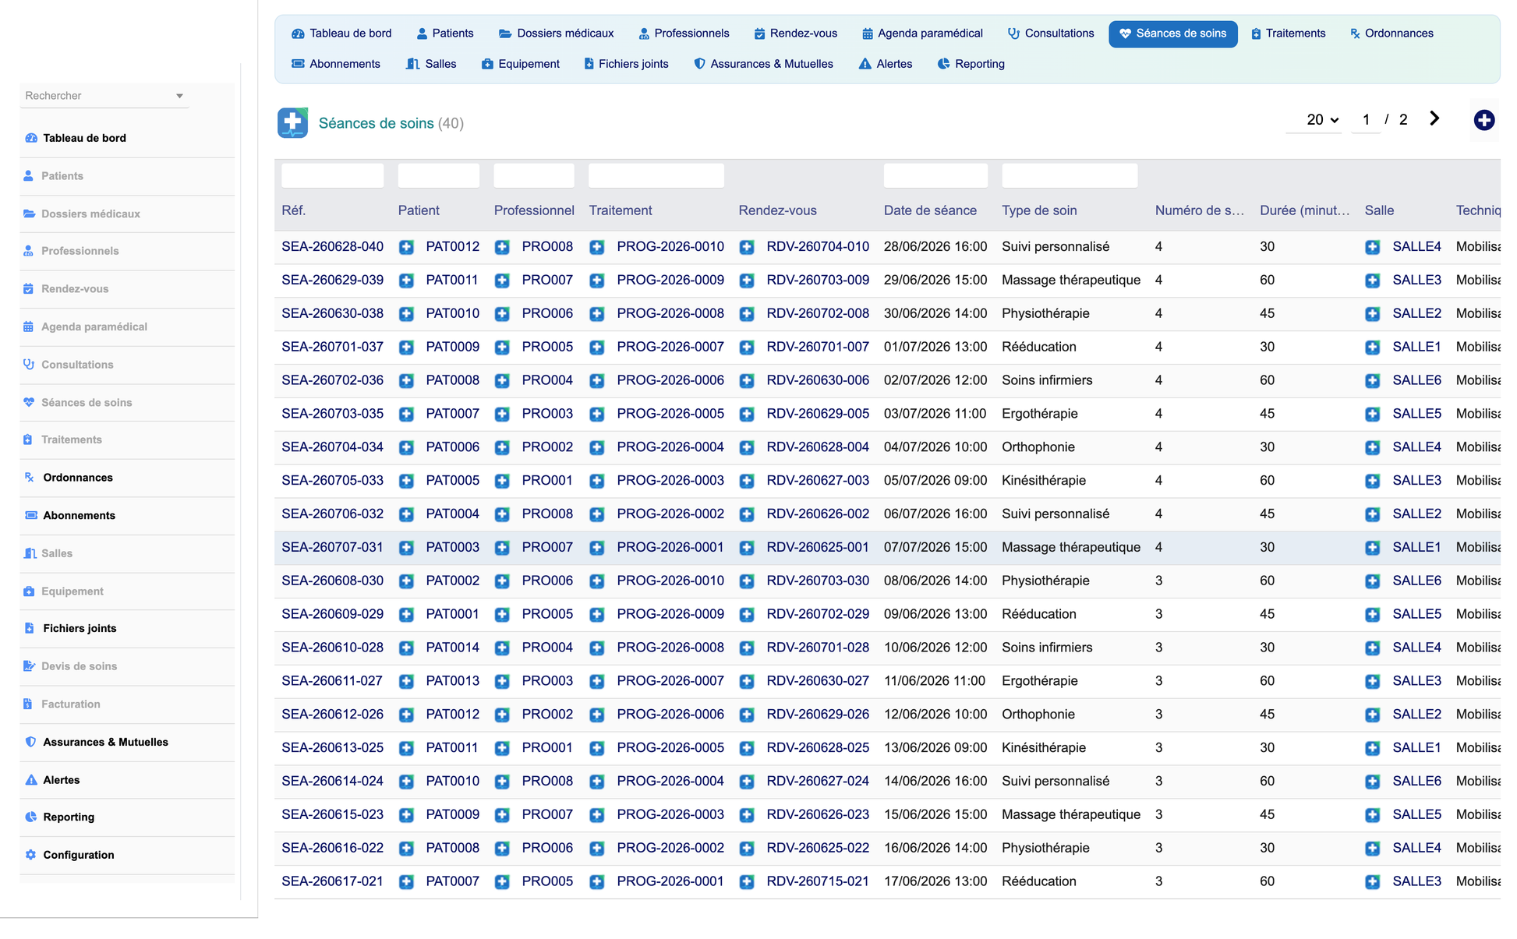Image resolution: width=1517 pixels, height=939 pixels.
Task: Click the Patient filter input field
Action: (438, 175)
